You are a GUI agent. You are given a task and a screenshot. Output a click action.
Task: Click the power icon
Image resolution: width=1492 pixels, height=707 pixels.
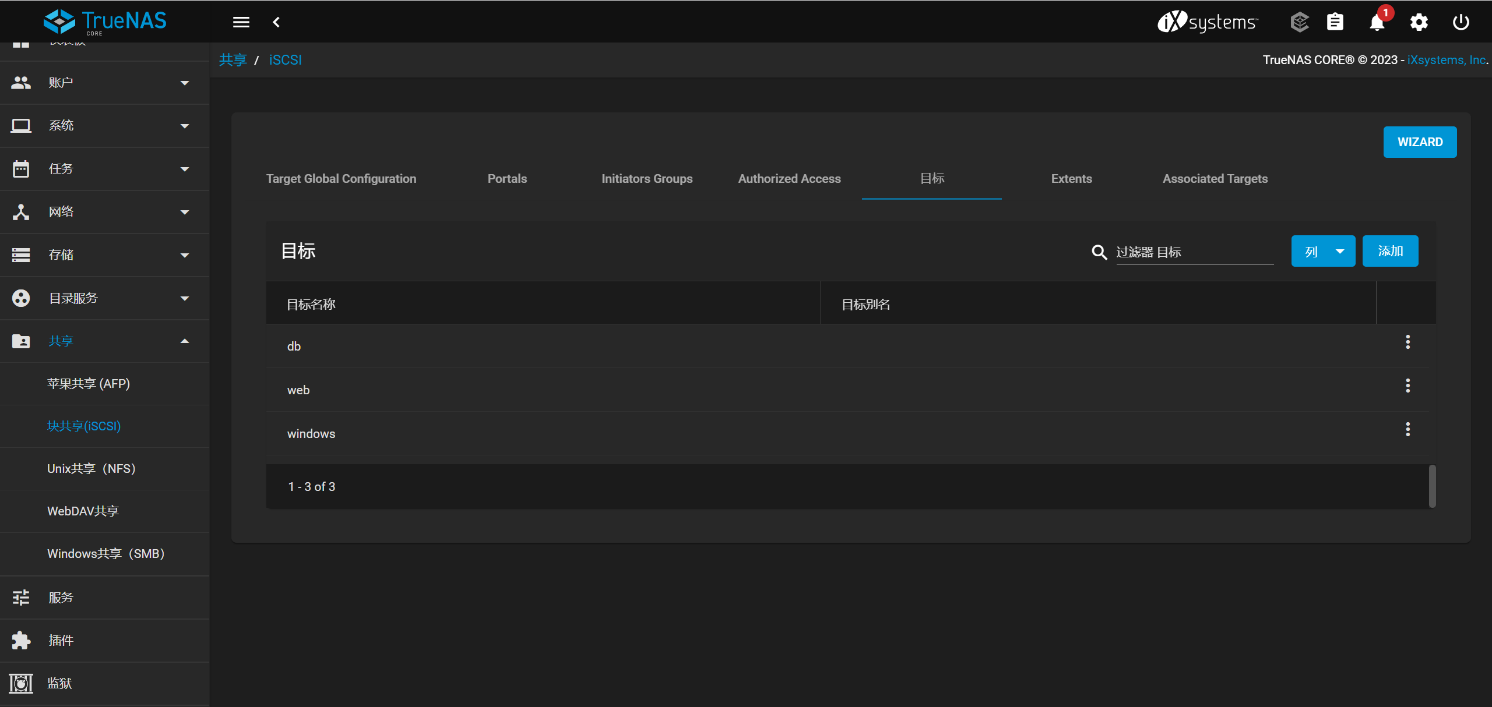[1461, 23]
